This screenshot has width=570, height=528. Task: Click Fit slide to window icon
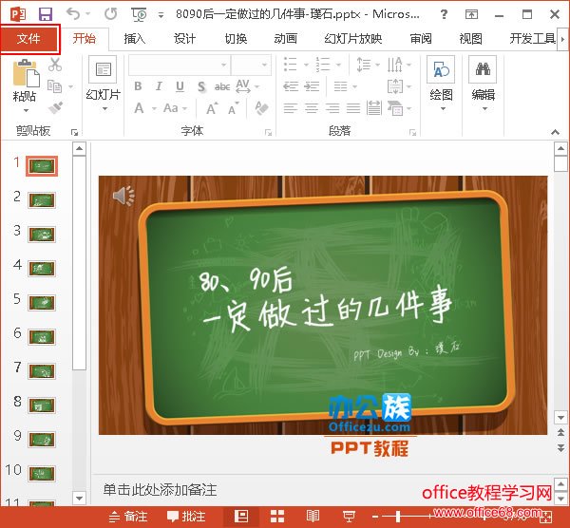546,517
